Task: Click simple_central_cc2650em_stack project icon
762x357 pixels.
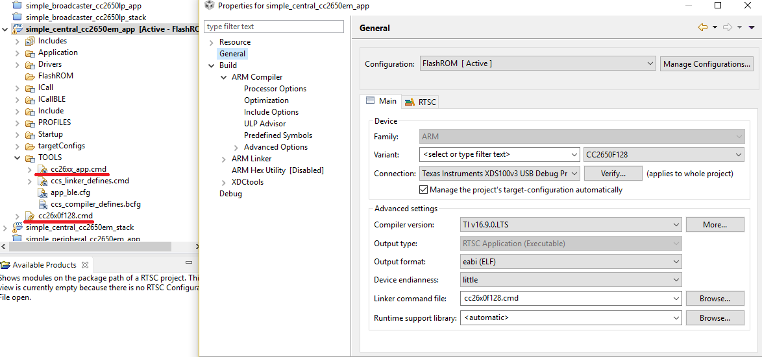Action: (18, 227)
